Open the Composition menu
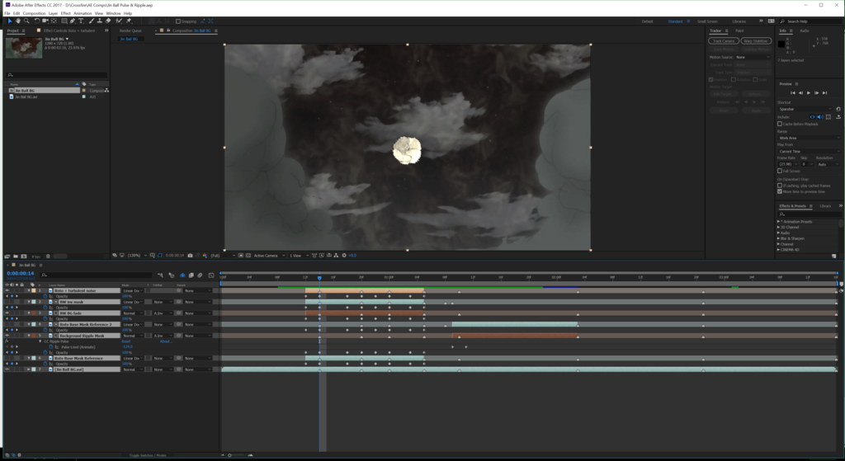The image size is (845, 461). [34, 13]
